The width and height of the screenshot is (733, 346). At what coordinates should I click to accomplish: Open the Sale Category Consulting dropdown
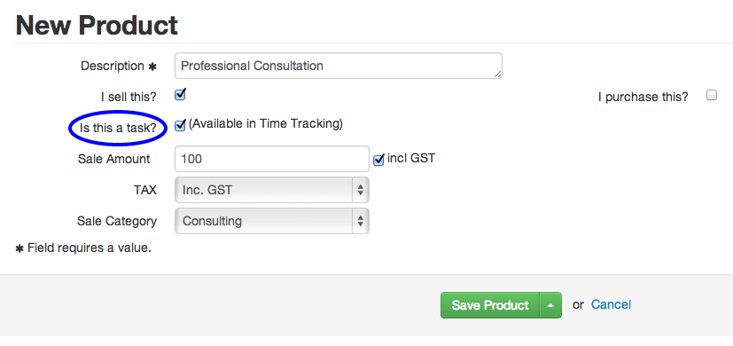(x=272, y=221)
